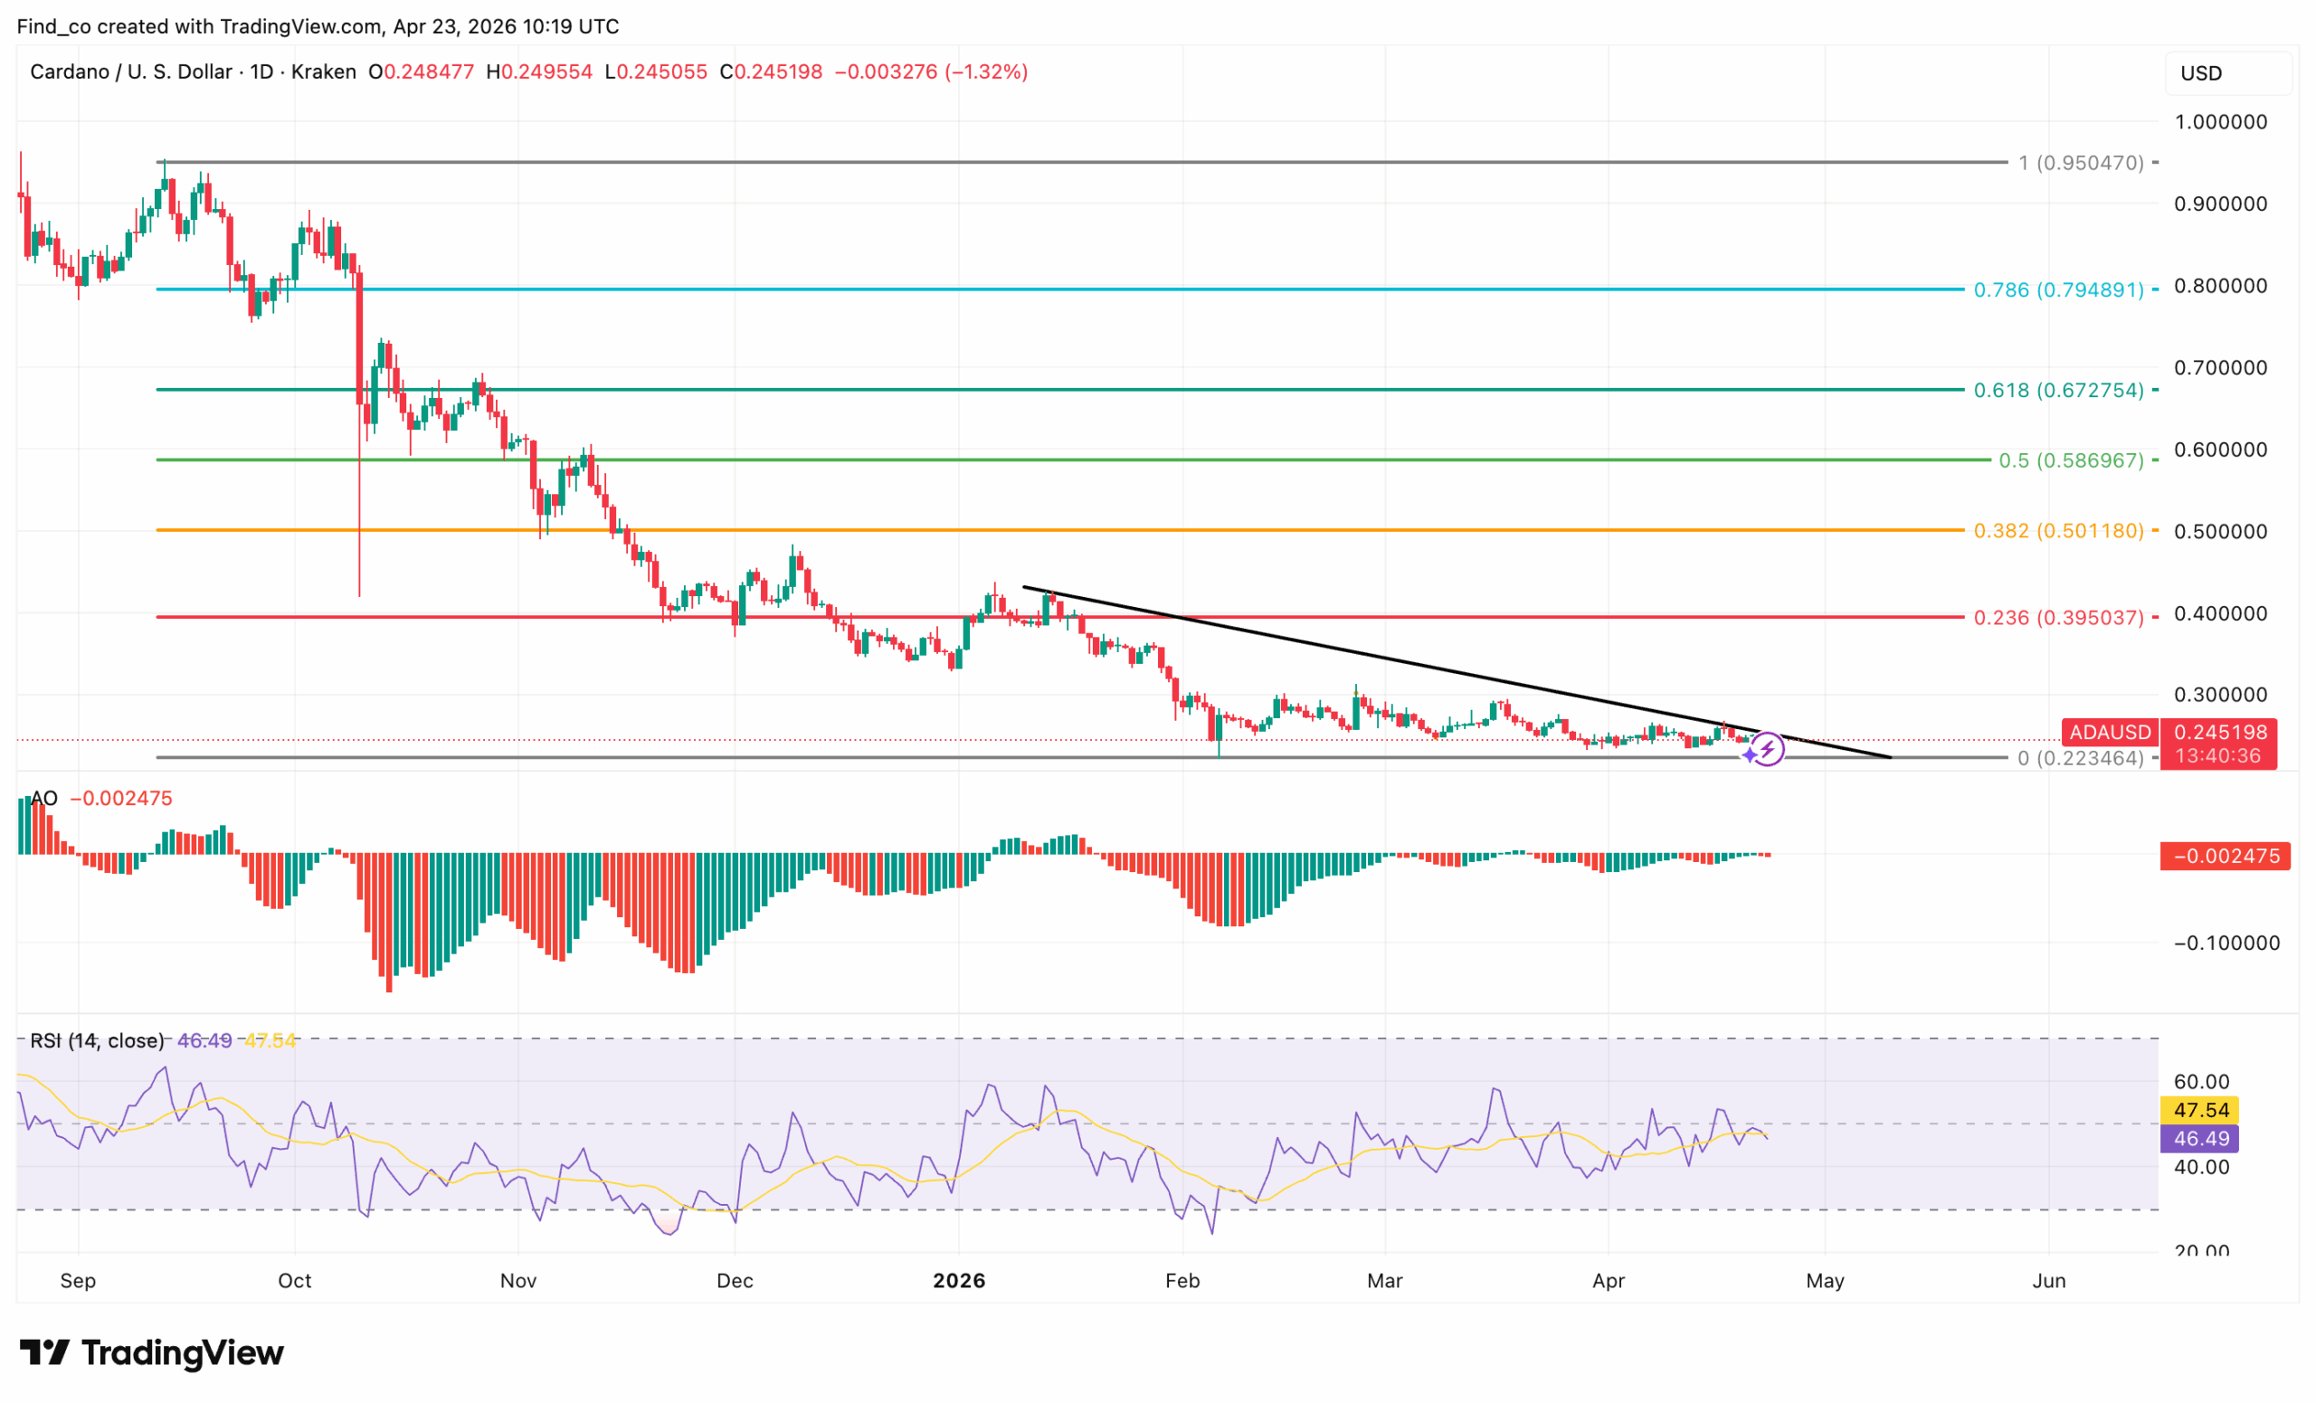The image size is (2316, 1403).
Task: Select the 0 (0.223464) Fibonacci label
Action: click(2081, 758)
